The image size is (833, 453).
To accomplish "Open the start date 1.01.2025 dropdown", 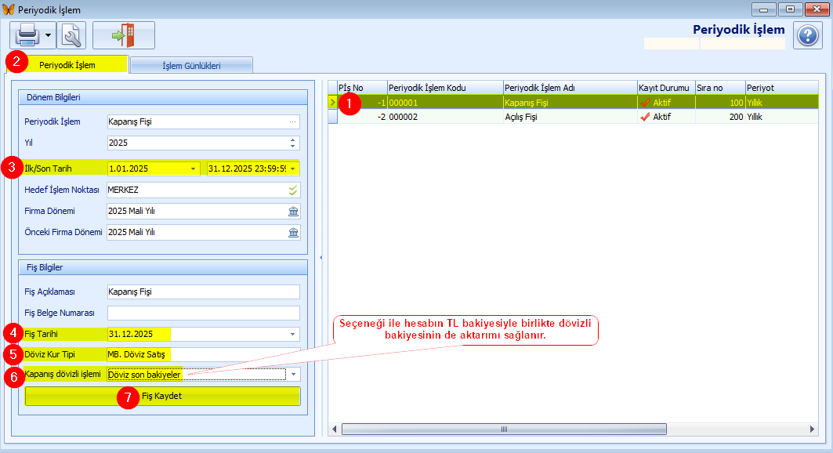I will click(193, 169).
